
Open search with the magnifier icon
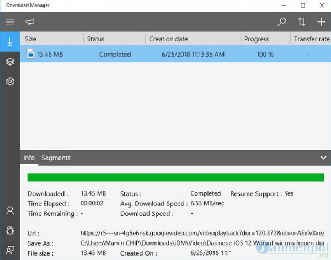[281, 21]
